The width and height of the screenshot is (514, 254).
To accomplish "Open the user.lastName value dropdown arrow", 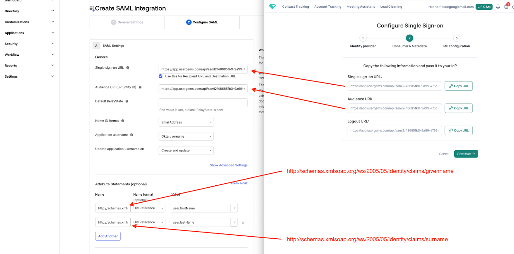I will pyautogui.click(x=235, y=222).
